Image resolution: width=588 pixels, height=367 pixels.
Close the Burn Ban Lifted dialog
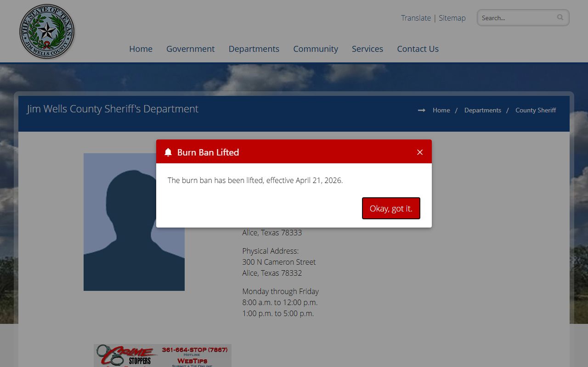(x=420, y=152)
